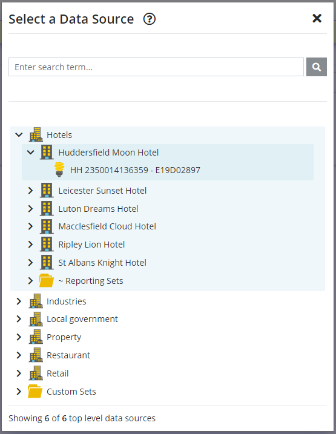Click the help question mark icon
The image size is (336, 434).
tap(150, 19)
